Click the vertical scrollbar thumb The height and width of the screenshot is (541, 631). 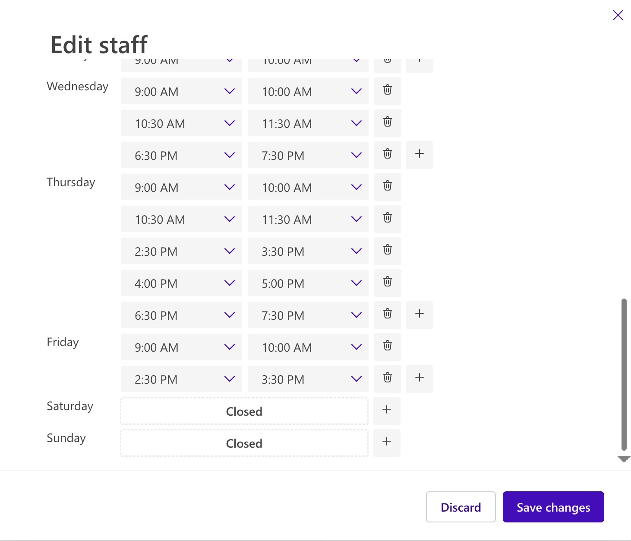pos(624,374)
